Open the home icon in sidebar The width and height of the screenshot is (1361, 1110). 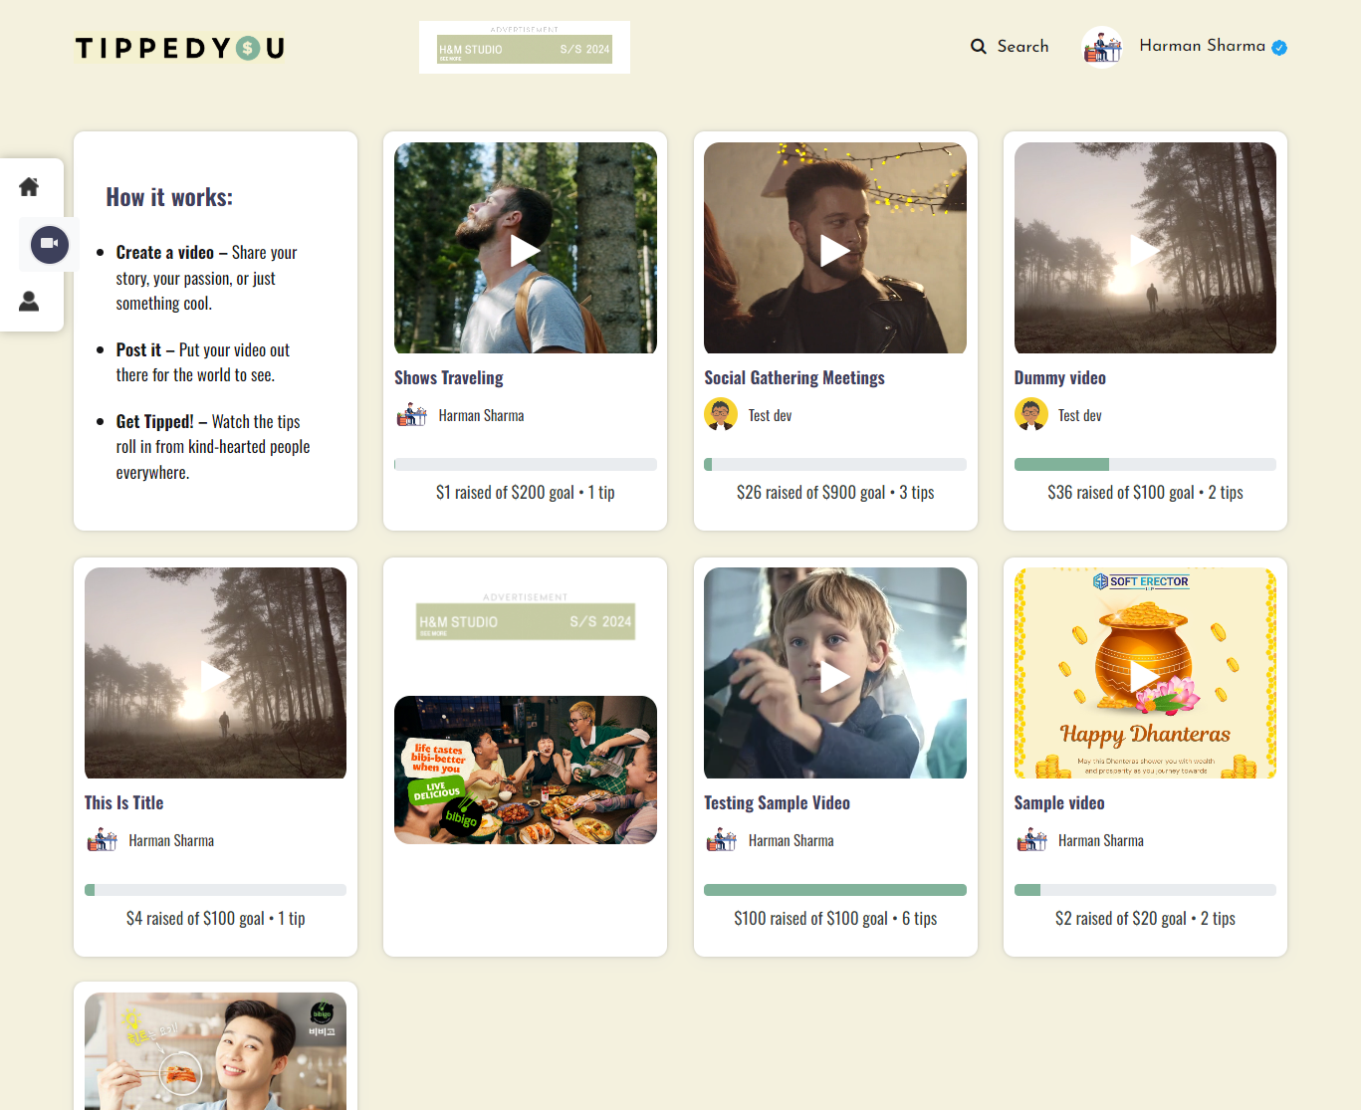(29, 187)
